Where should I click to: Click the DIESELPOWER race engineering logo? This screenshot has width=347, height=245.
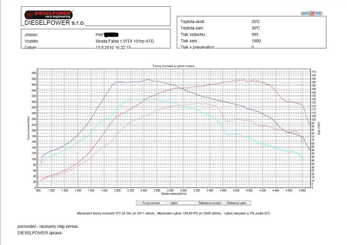48,15
